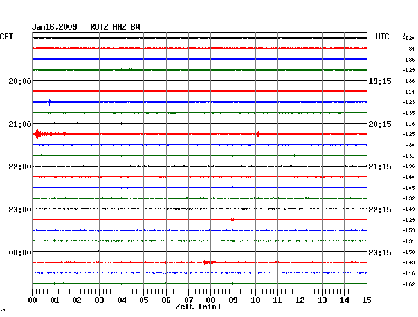Select minute tick label 15 on Zeit axis
Image resolution: width=418 pixels, height=317 pixels.
367,300
